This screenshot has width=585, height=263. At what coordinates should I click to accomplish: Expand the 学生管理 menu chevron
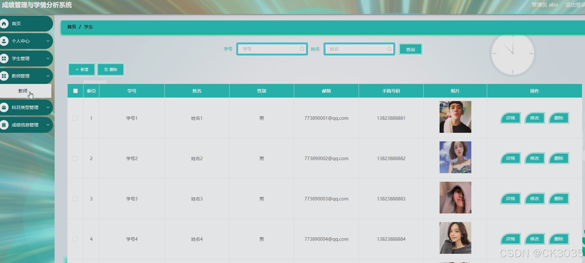pyautogui.click(x=48, y=59)
